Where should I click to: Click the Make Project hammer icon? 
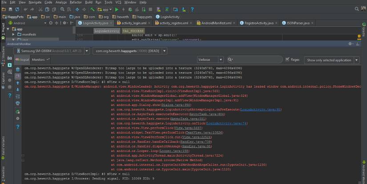point(93,9)
